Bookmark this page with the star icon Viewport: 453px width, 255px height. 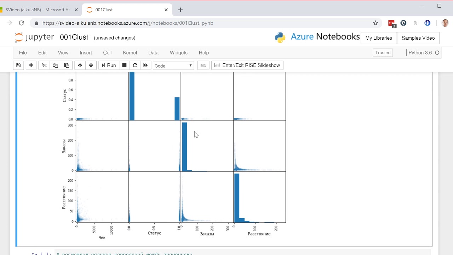pos(375,23)
